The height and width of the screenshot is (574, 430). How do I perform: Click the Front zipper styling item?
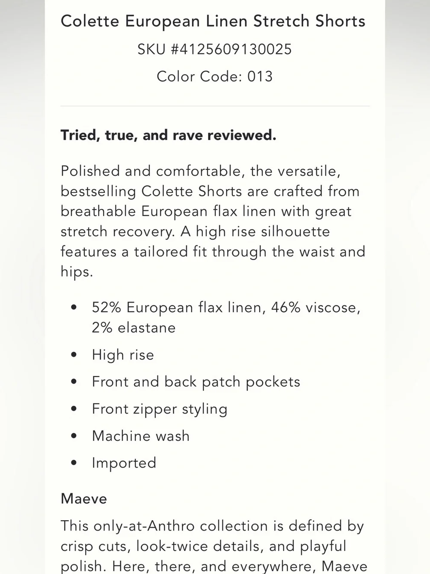click(160, 409)
